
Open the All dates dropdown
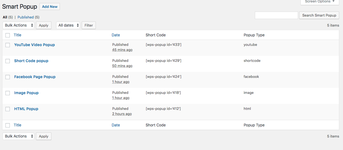tap(68, 25)
